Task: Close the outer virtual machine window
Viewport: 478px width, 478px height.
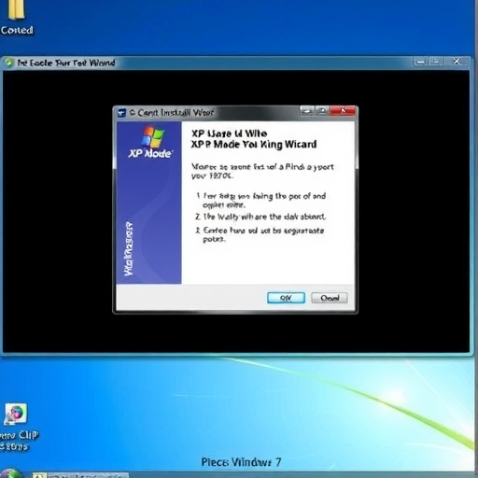Action: [x=457, y=62]
